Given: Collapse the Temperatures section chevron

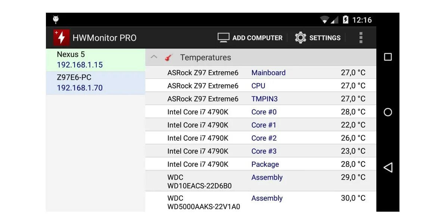Looking at the screenshot, I should (154, 57).
